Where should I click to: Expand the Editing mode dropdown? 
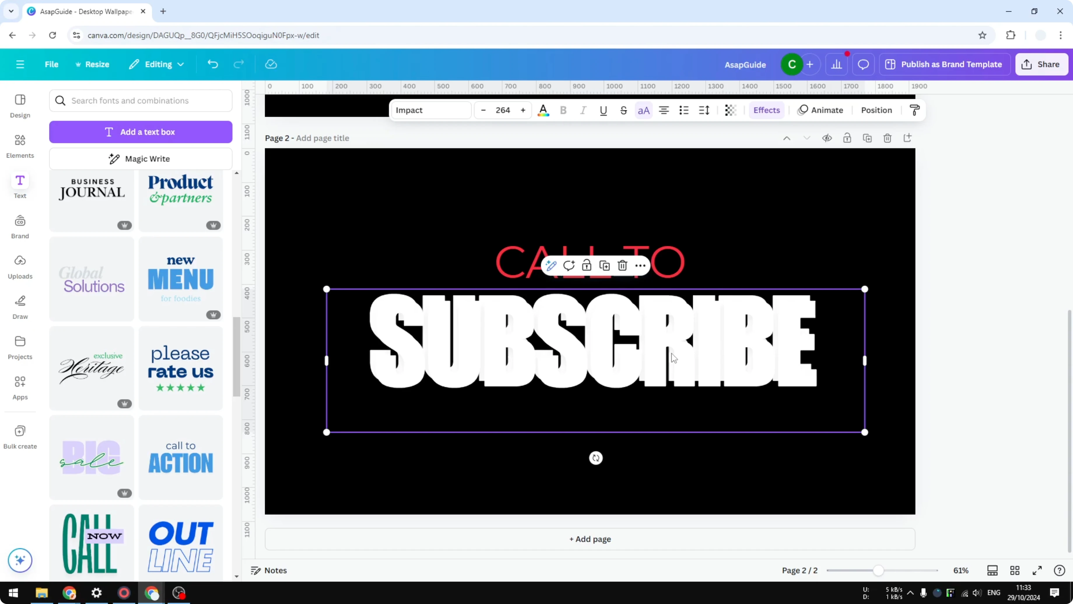pyautogui.click(x=156, y=64)
